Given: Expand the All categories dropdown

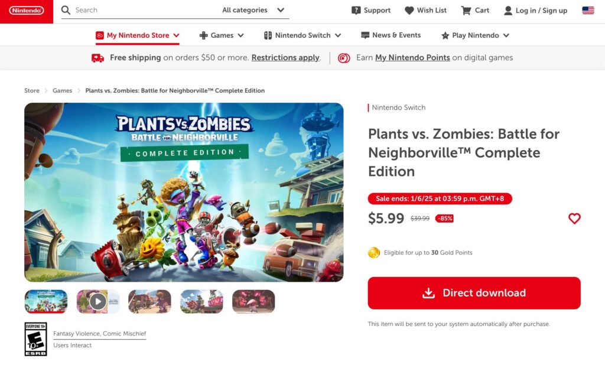Looking at the screenshot, I should (253, 10).
